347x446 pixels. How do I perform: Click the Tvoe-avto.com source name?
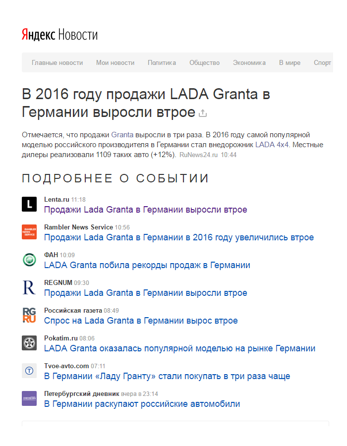click(x=66, y=366)
